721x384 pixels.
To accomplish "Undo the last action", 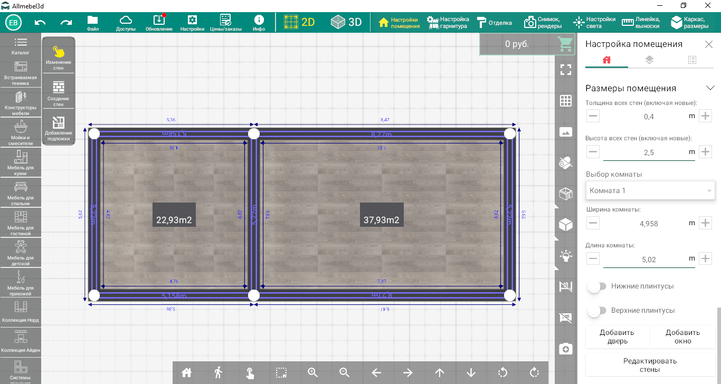I will pyautogui.click(x=40, y=22).
